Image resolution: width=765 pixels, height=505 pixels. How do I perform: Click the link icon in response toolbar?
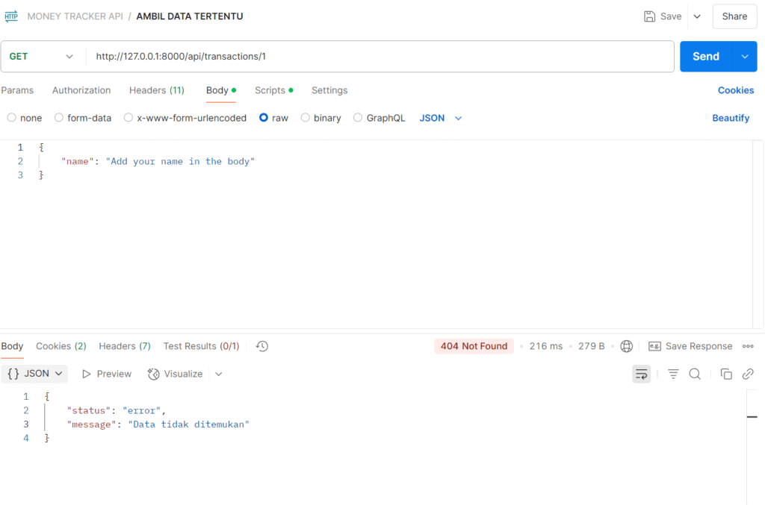(x=748, y=374)
